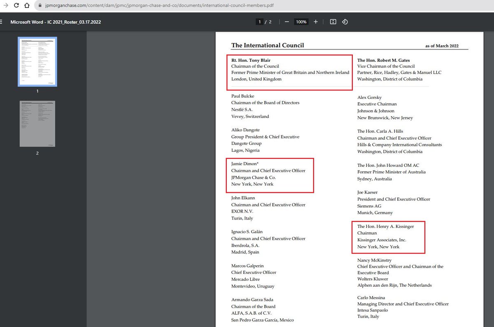Click "Montevideo, Uruguay" text
The height and width of the screenshot is (327, 494).
(x=253, y=286)
